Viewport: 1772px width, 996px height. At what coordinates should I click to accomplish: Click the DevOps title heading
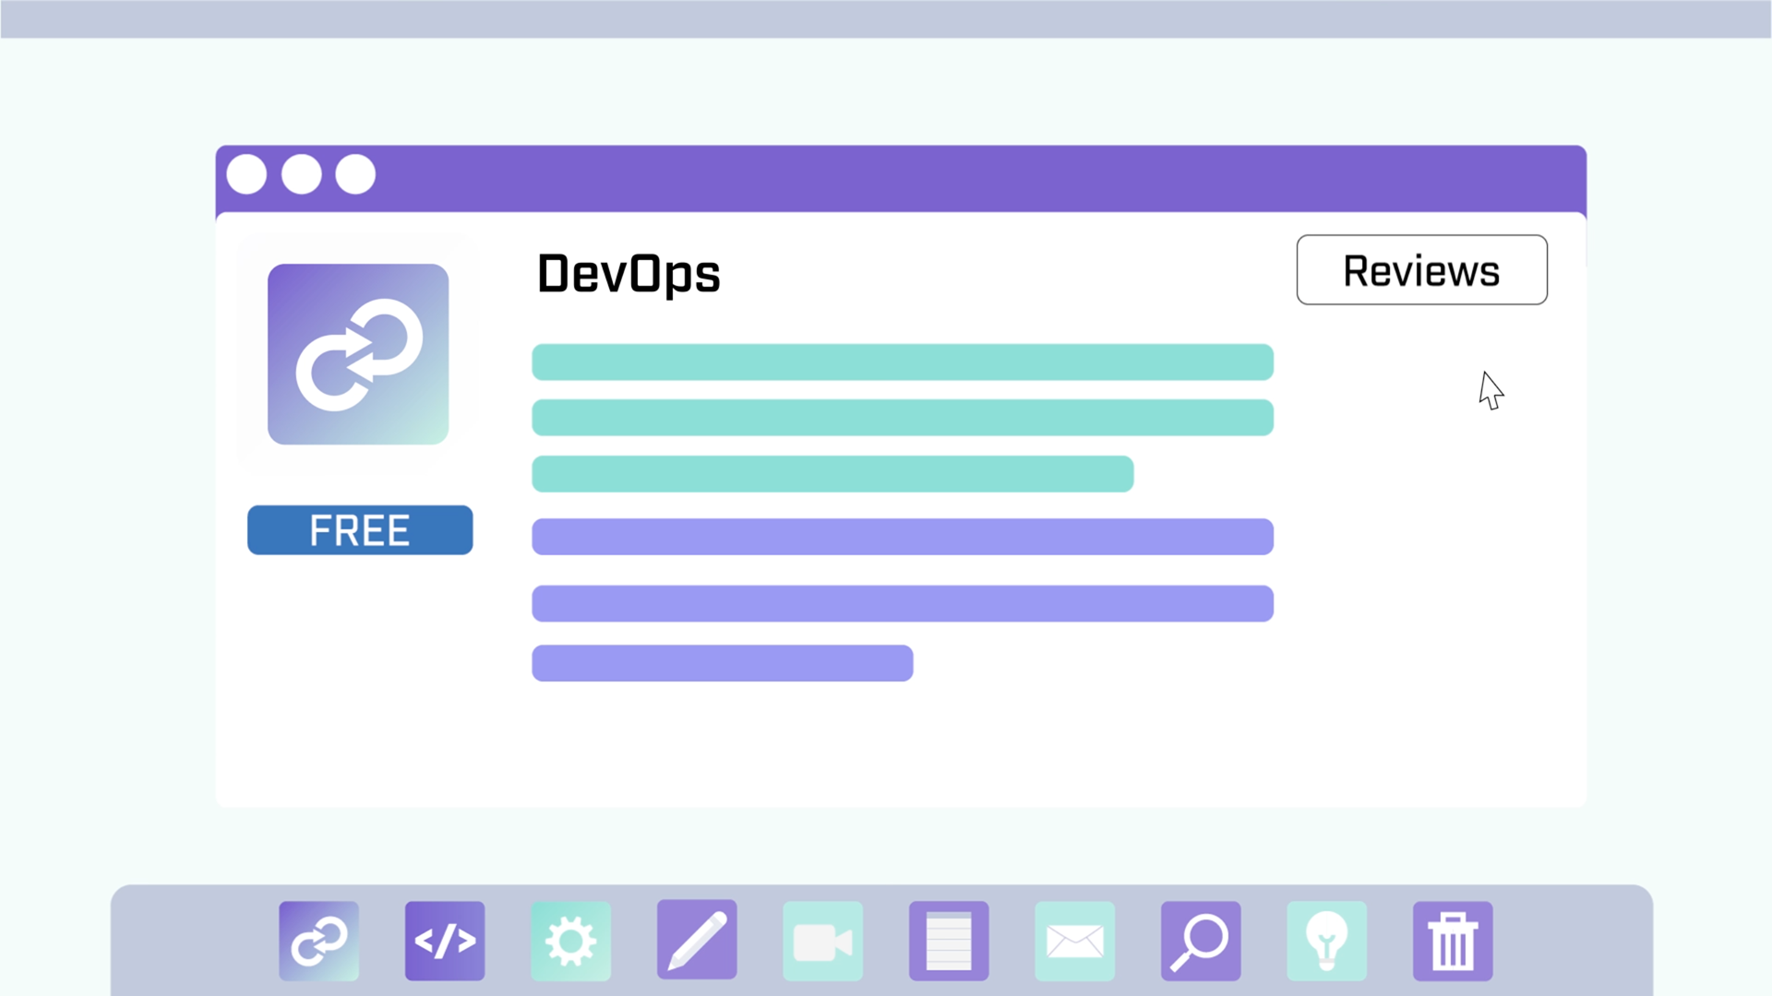[x=629, y=274]
